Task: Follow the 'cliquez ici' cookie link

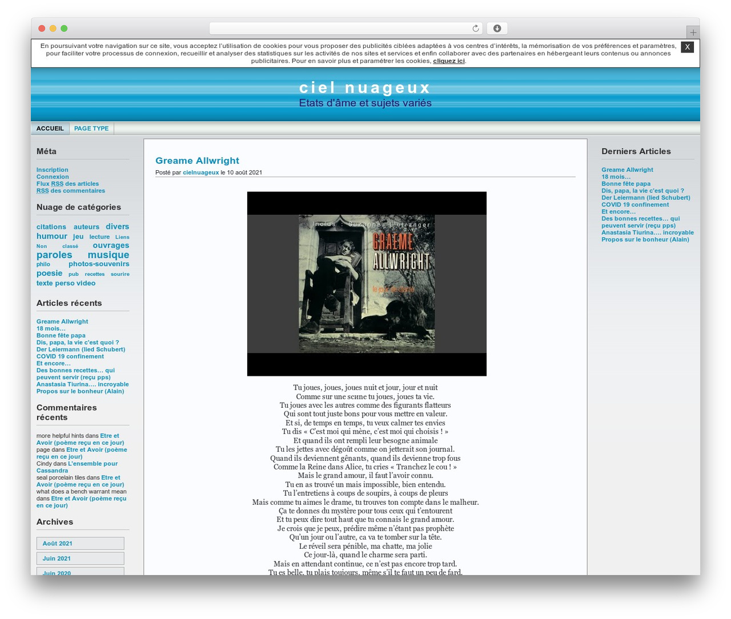Action: coord(449,61)
